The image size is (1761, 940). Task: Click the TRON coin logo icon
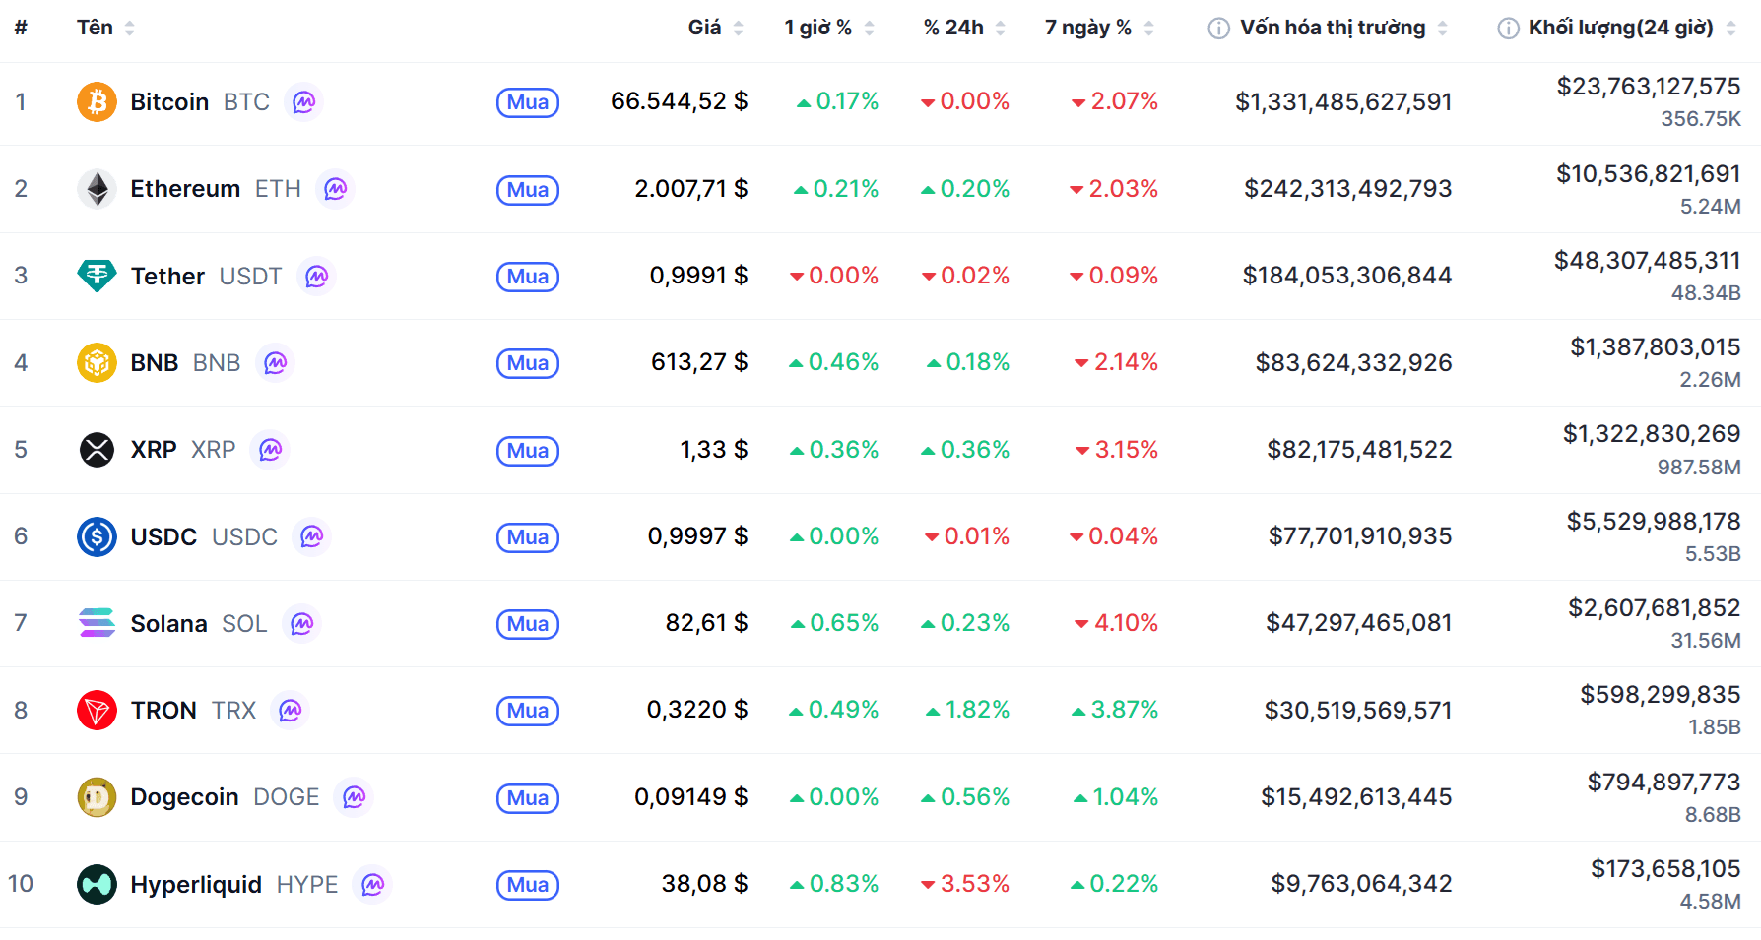point(97,711)
